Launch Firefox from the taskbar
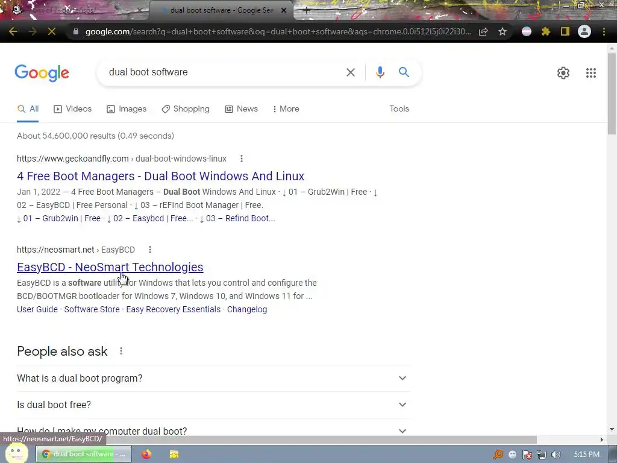The image size is (617, 463). click(x=146, y=454)
